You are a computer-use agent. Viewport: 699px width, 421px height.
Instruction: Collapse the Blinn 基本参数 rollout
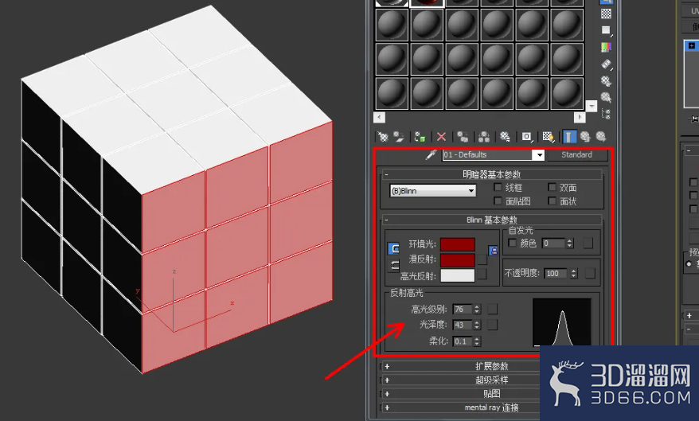491,220
